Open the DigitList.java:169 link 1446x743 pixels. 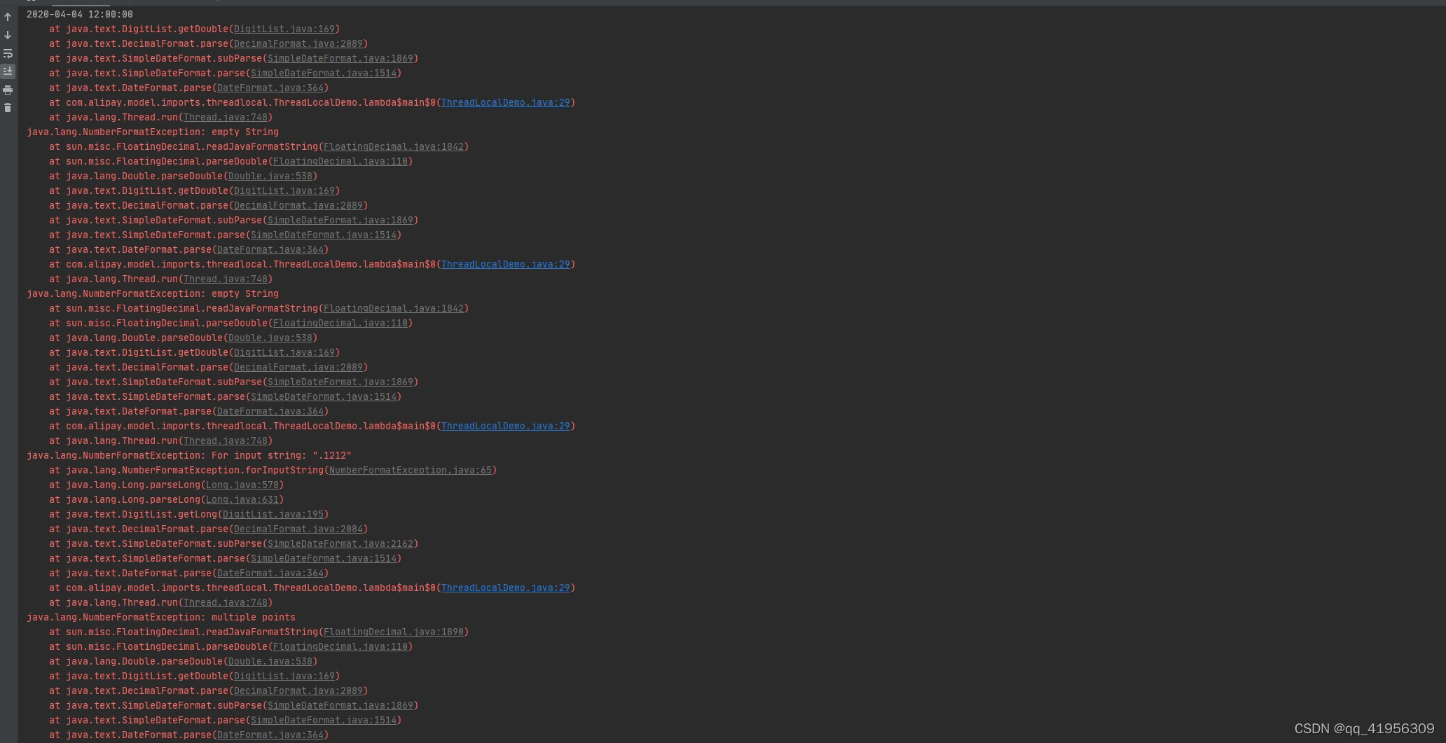(x=284, y=29)
